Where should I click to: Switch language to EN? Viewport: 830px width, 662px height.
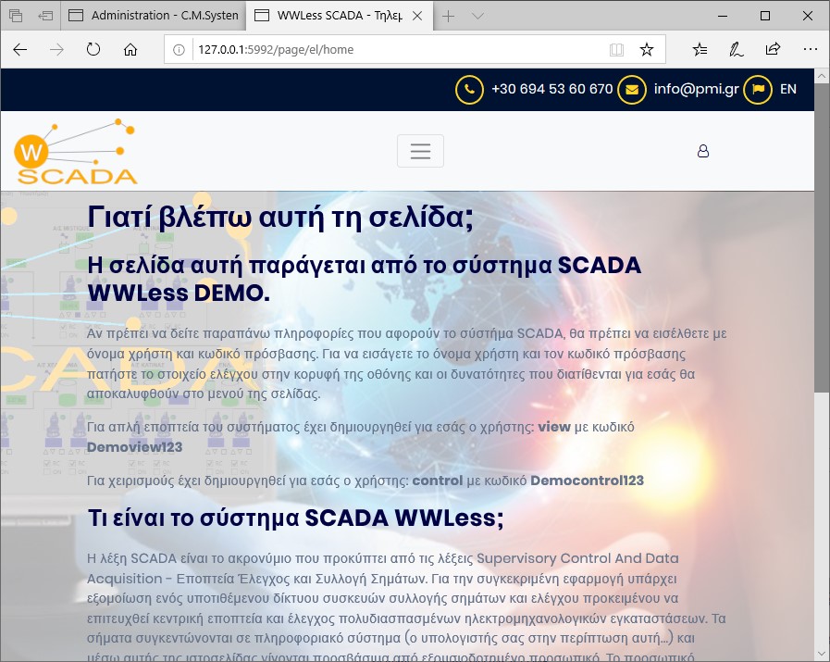pyautogui.click(x=787, y=90)
